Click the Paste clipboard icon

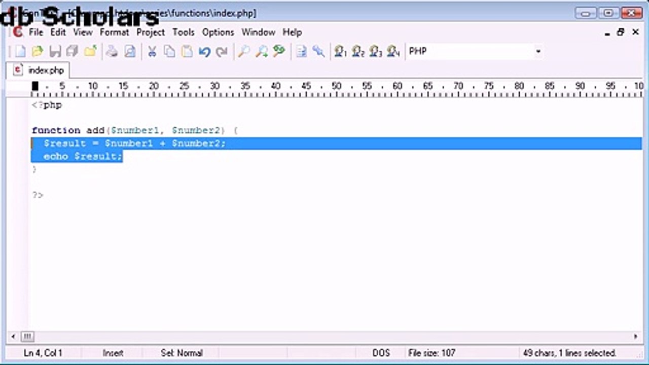(187, 51)
